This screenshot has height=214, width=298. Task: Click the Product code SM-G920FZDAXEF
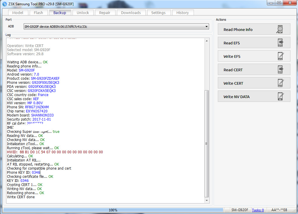click(45, 78)
